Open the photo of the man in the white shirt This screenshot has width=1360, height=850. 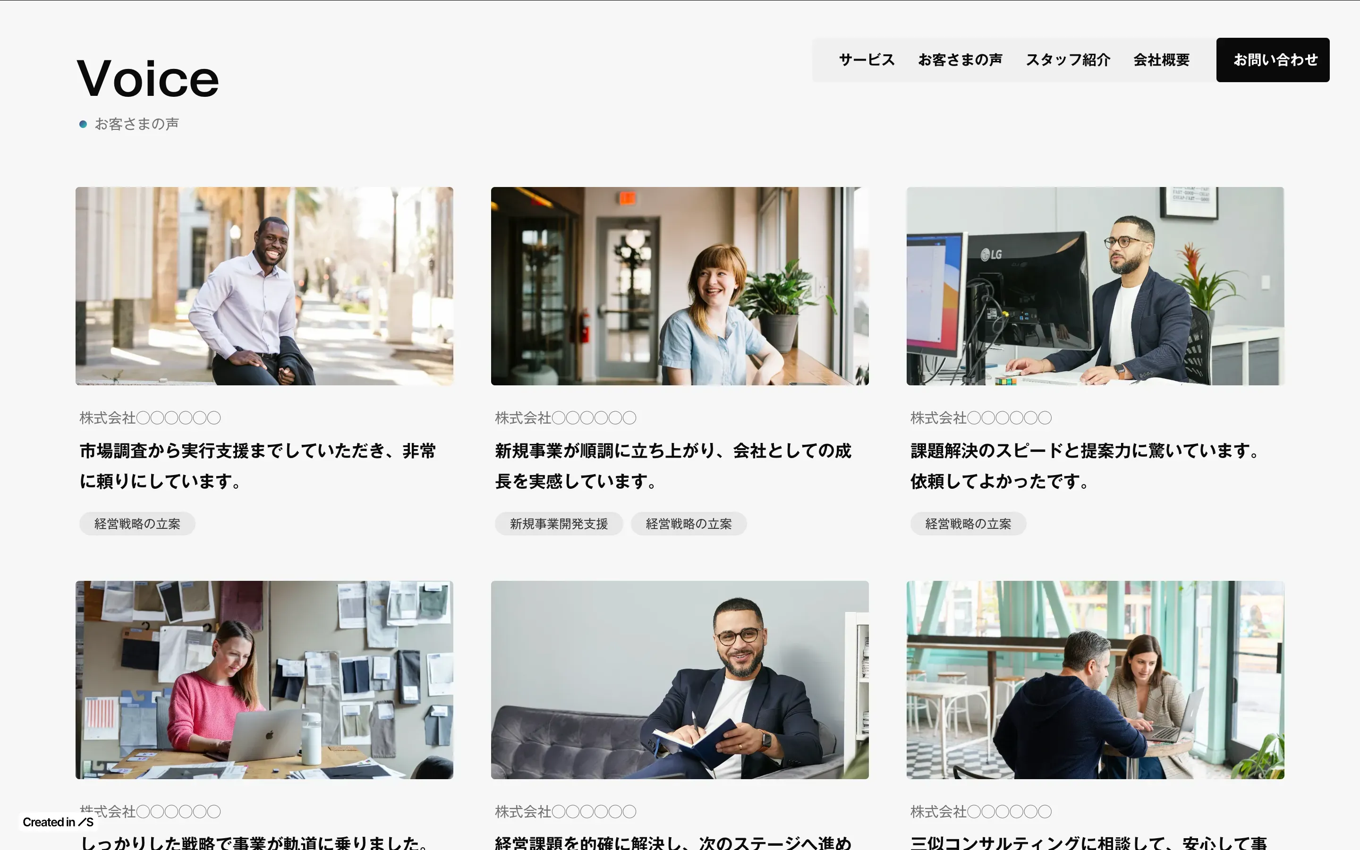point(263,286)
